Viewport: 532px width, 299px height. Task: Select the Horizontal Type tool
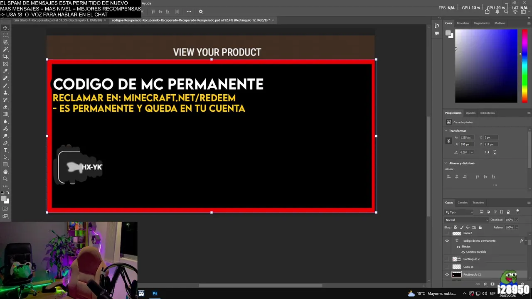5,150
